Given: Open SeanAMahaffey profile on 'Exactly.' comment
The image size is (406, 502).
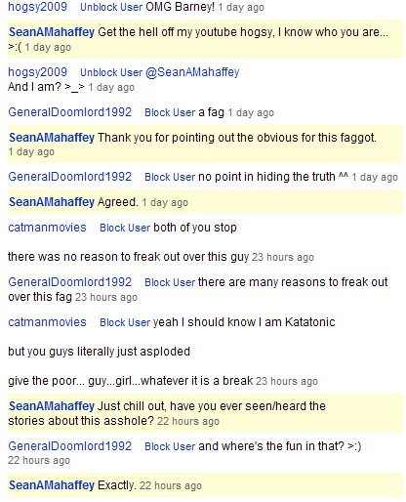Looking at the screenshot, I should point(52,485).
